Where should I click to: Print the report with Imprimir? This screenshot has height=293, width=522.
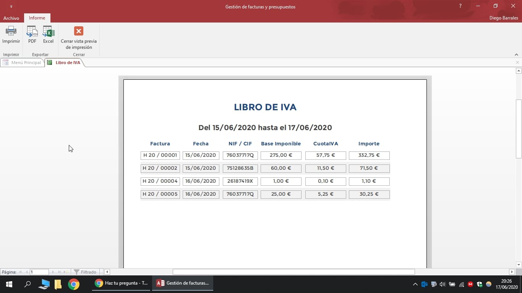(11, 35)
